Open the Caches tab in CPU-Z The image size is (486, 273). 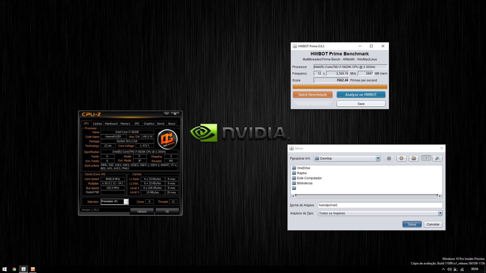[97, 124]
